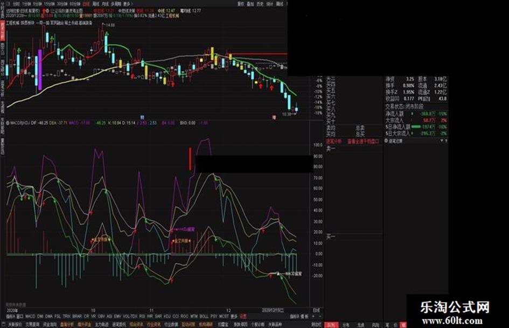Select the 15分钟 period tab
The image size is (509, 328).
(50, 4)
